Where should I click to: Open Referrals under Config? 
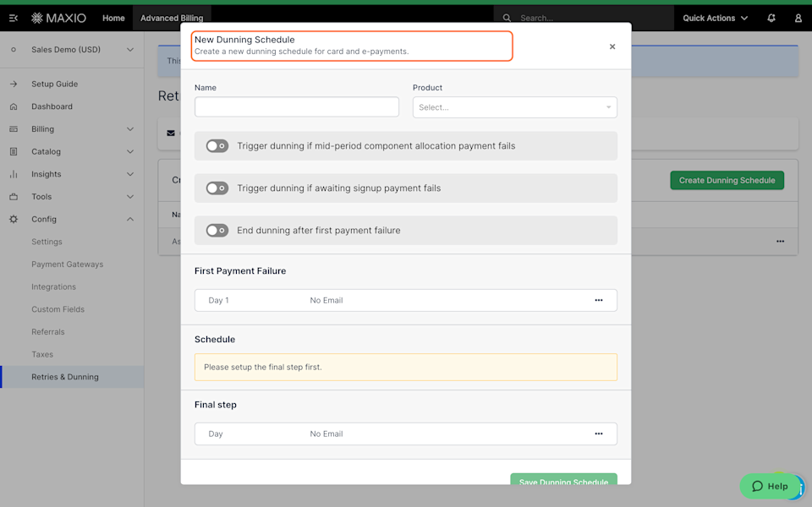coord(48,331)
